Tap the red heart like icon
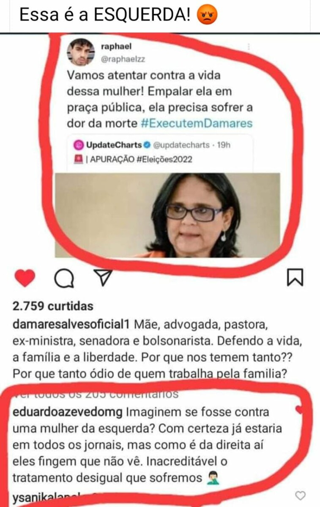Image resolution: width=320 pixels, height=507 pixels. 25,278
